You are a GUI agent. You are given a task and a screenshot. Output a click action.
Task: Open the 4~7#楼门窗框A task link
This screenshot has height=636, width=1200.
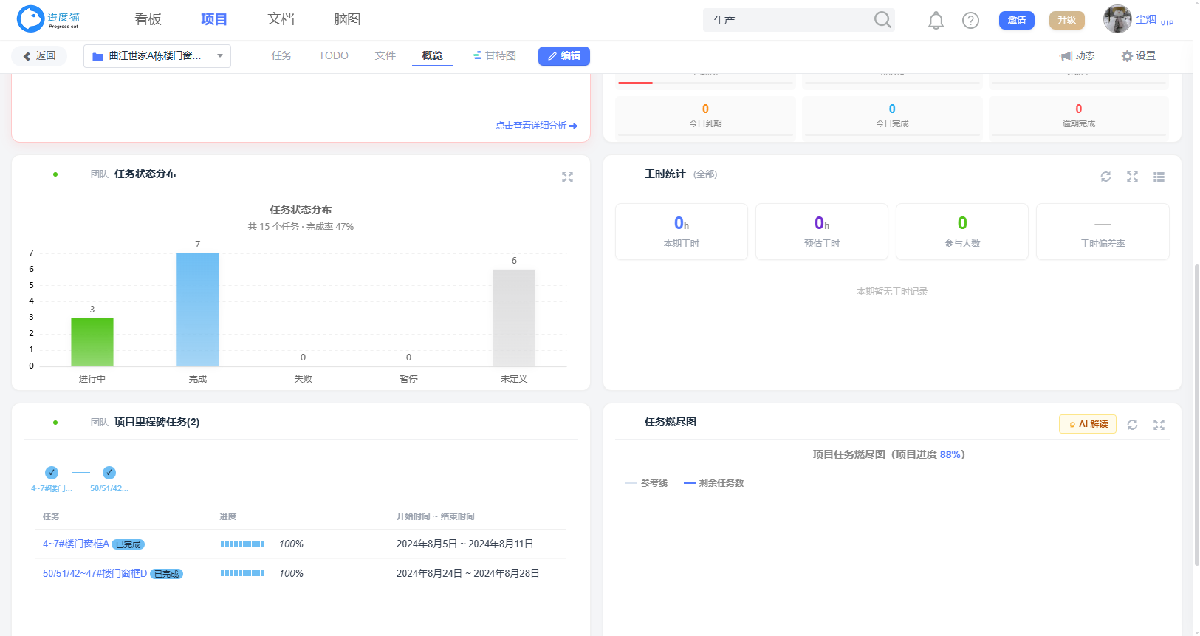coord(76,544)
